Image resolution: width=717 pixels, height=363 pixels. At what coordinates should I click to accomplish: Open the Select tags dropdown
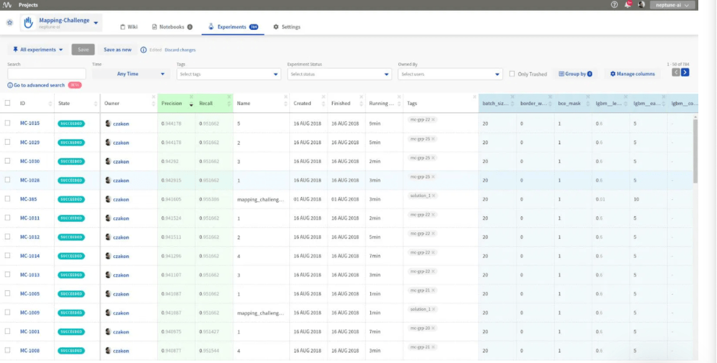tap(228, 74)
